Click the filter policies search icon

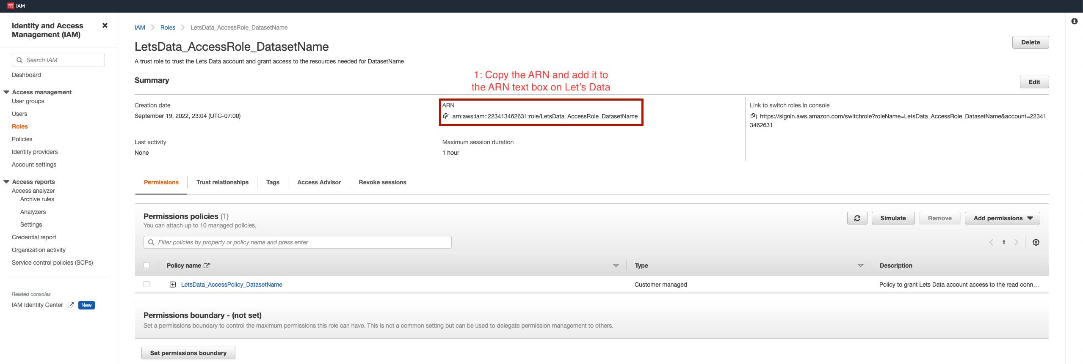click(151, 242)
